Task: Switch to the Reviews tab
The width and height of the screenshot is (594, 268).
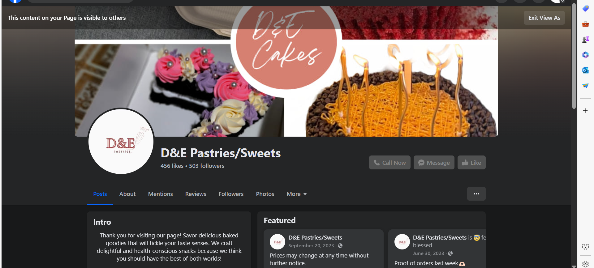Action: pyautogui.click(x=196, y=194)
